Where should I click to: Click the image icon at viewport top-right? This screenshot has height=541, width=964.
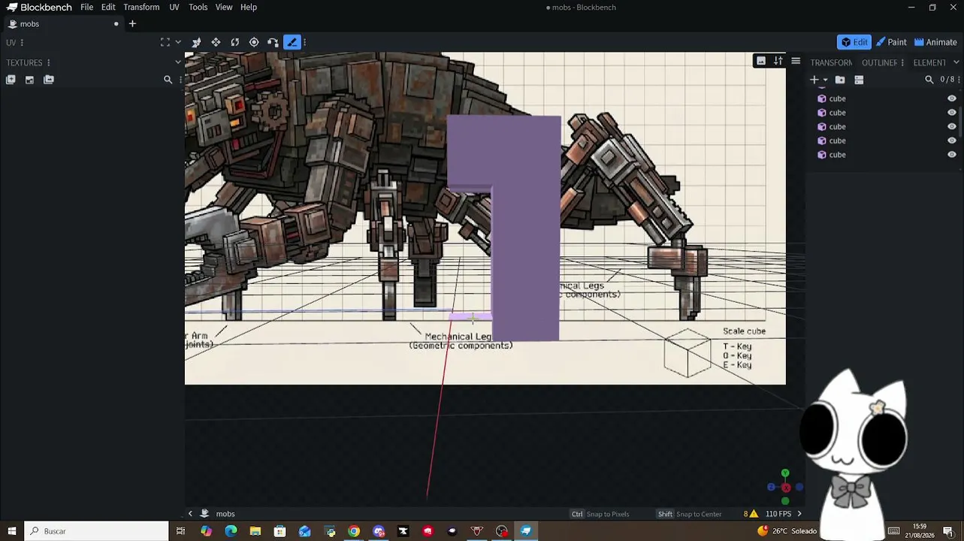[761, 61]
